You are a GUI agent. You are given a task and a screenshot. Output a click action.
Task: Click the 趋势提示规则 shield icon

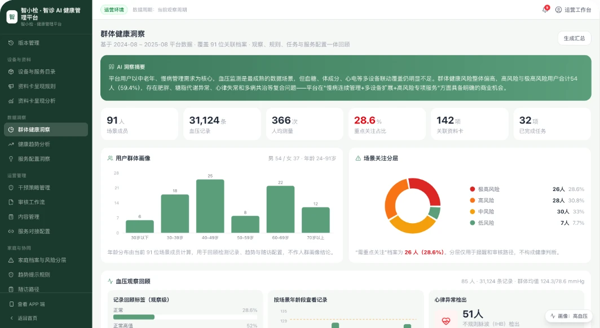(x=11, y=274)
